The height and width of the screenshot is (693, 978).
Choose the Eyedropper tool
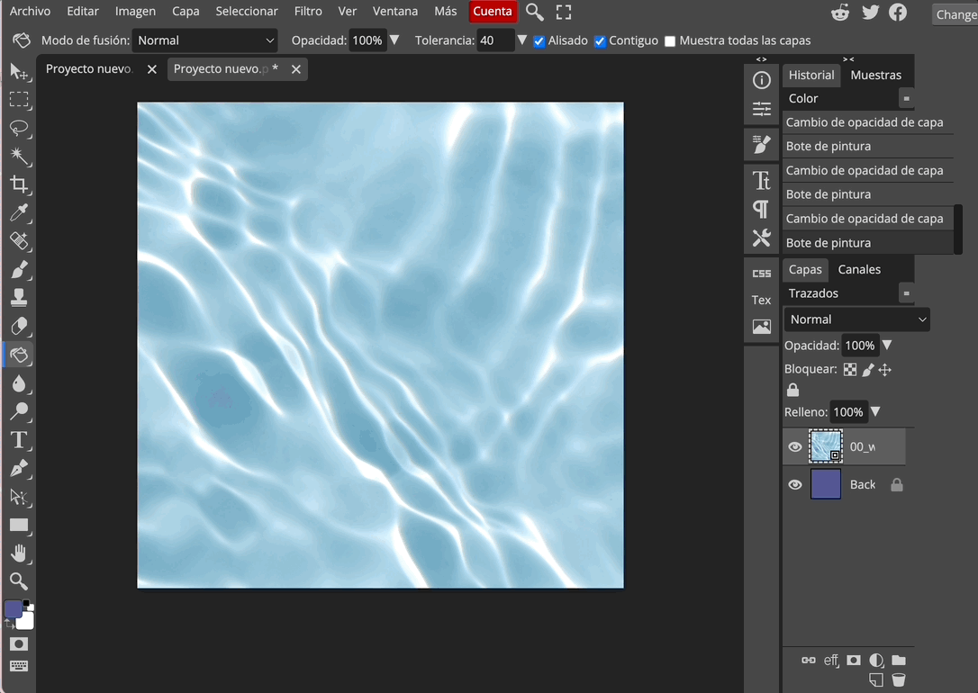(x=18, y=213)
